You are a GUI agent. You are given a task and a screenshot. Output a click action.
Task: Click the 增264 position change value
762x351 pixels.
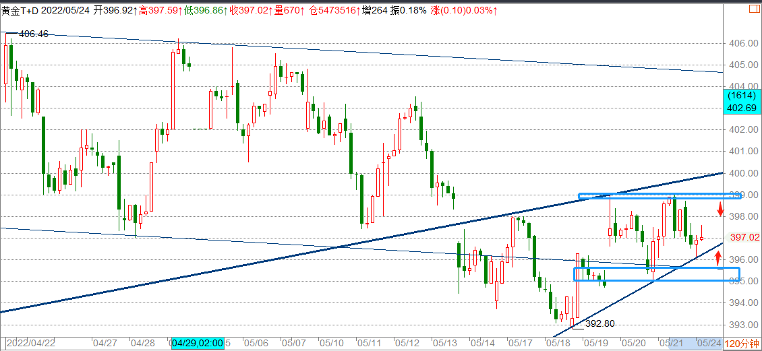coord(376,10)
